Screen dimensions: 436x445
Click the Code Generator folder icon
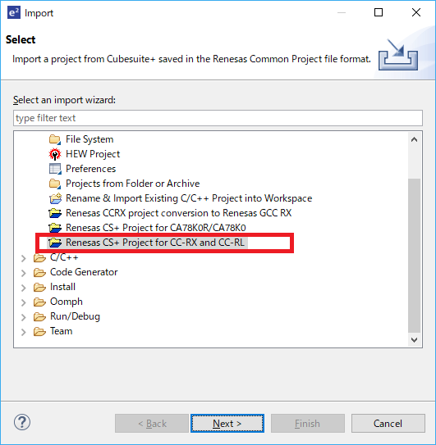39,272
